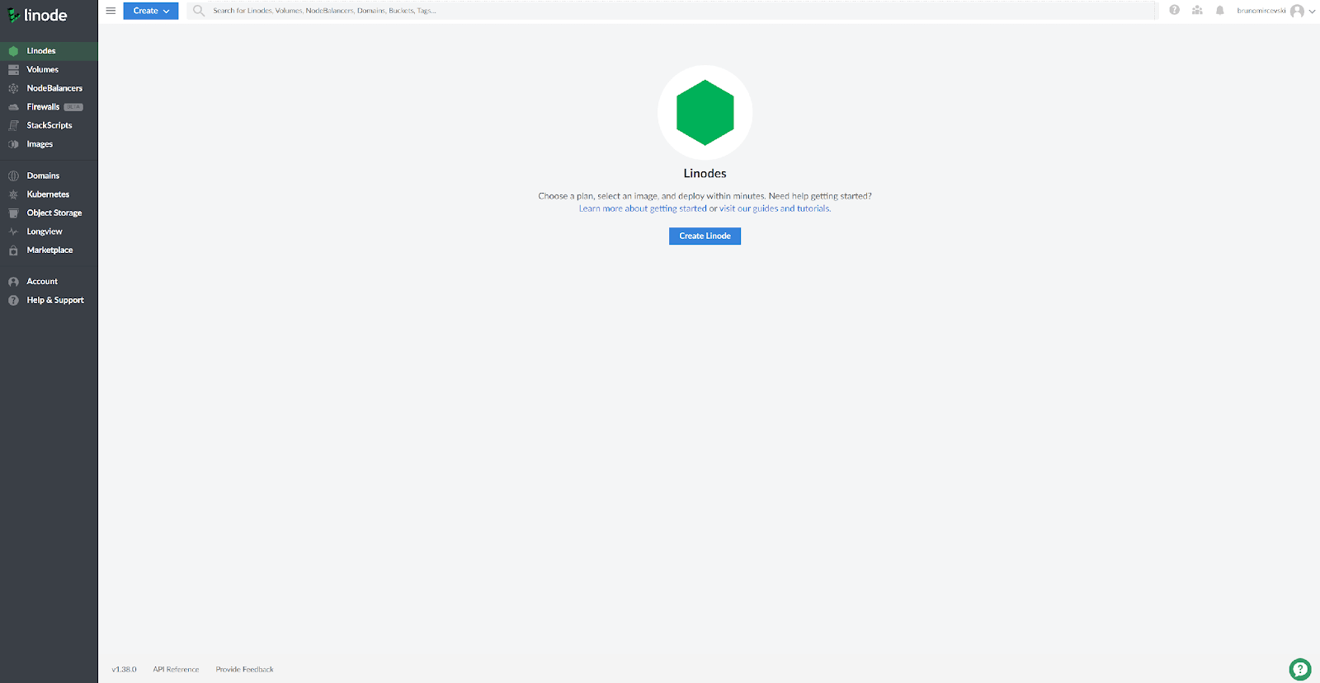Viewport: 1320px width, 683px height.
Task: Click the search magnifier icon
Action: pyautogui.click(x=198, y=11)
